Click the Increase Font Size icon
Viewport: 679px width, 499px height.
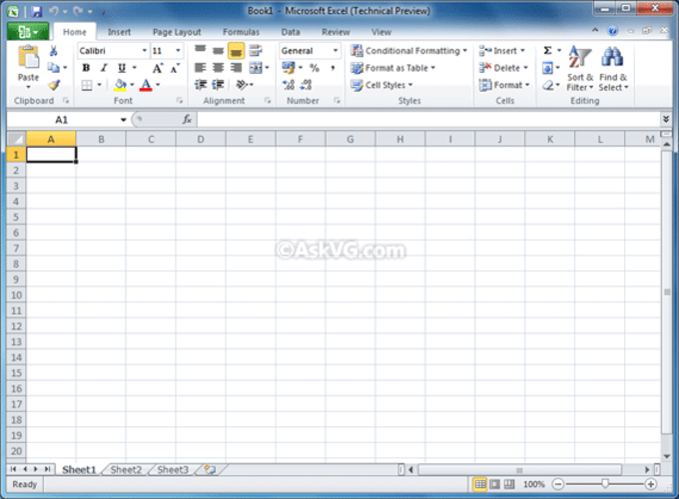(x=158, y=68)
